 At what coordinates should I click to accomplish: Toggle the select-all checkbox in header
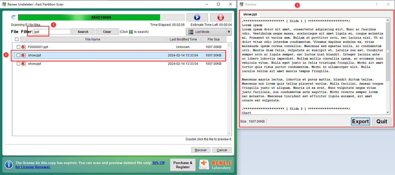(17, 39)
